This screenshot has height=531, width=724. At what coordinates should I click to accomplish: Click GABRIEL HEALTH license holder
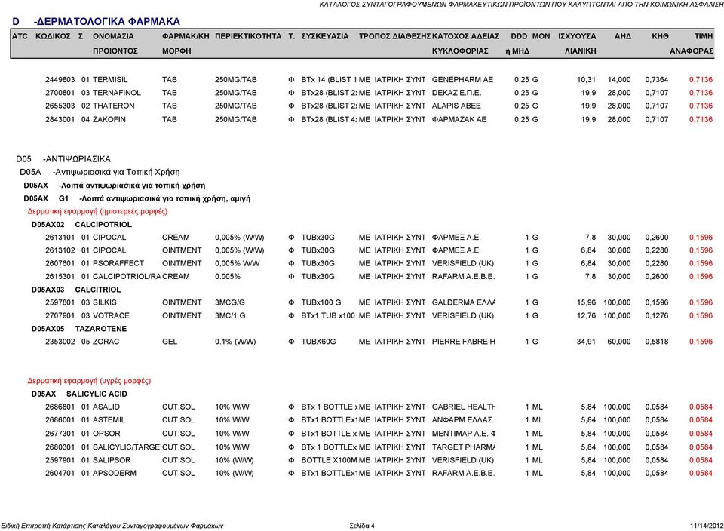click(x=464, y=407)
